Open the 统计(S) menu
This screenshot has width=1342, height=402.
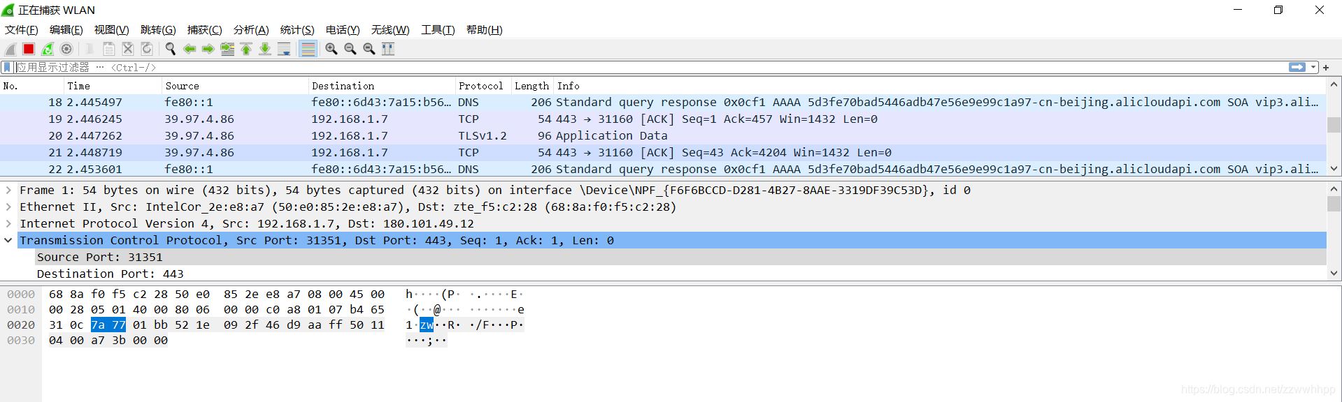tap(297, 30)
